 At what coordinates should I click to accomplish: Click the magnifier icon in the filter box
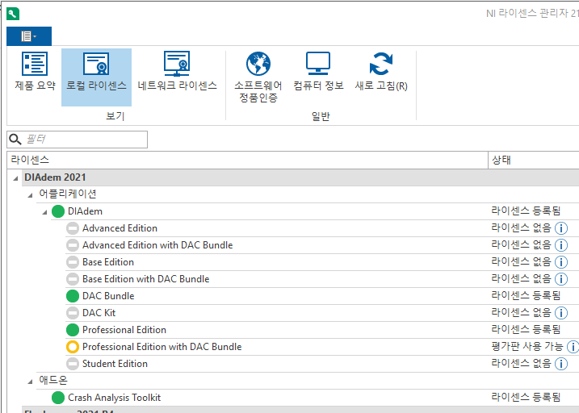coord(15,139)
